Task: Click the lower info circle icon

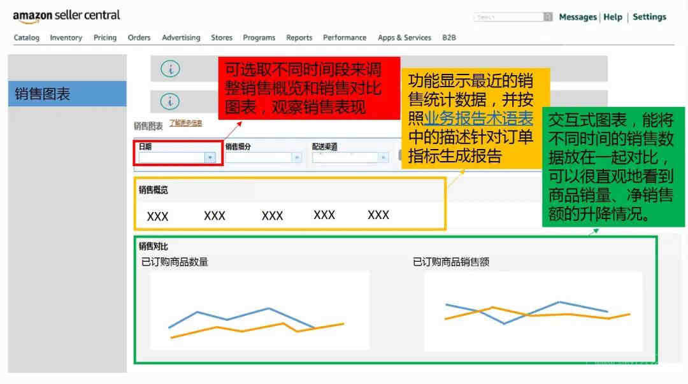Action: pos(170,101)
